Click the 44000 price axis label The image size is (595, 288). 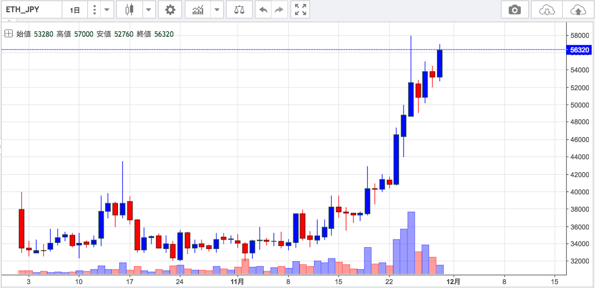tap(581, 157)
